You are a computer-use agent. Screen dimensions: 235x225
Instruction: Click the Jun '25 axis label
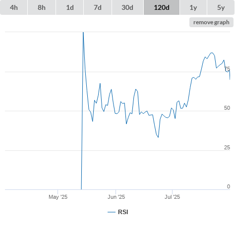pos(116,197)
